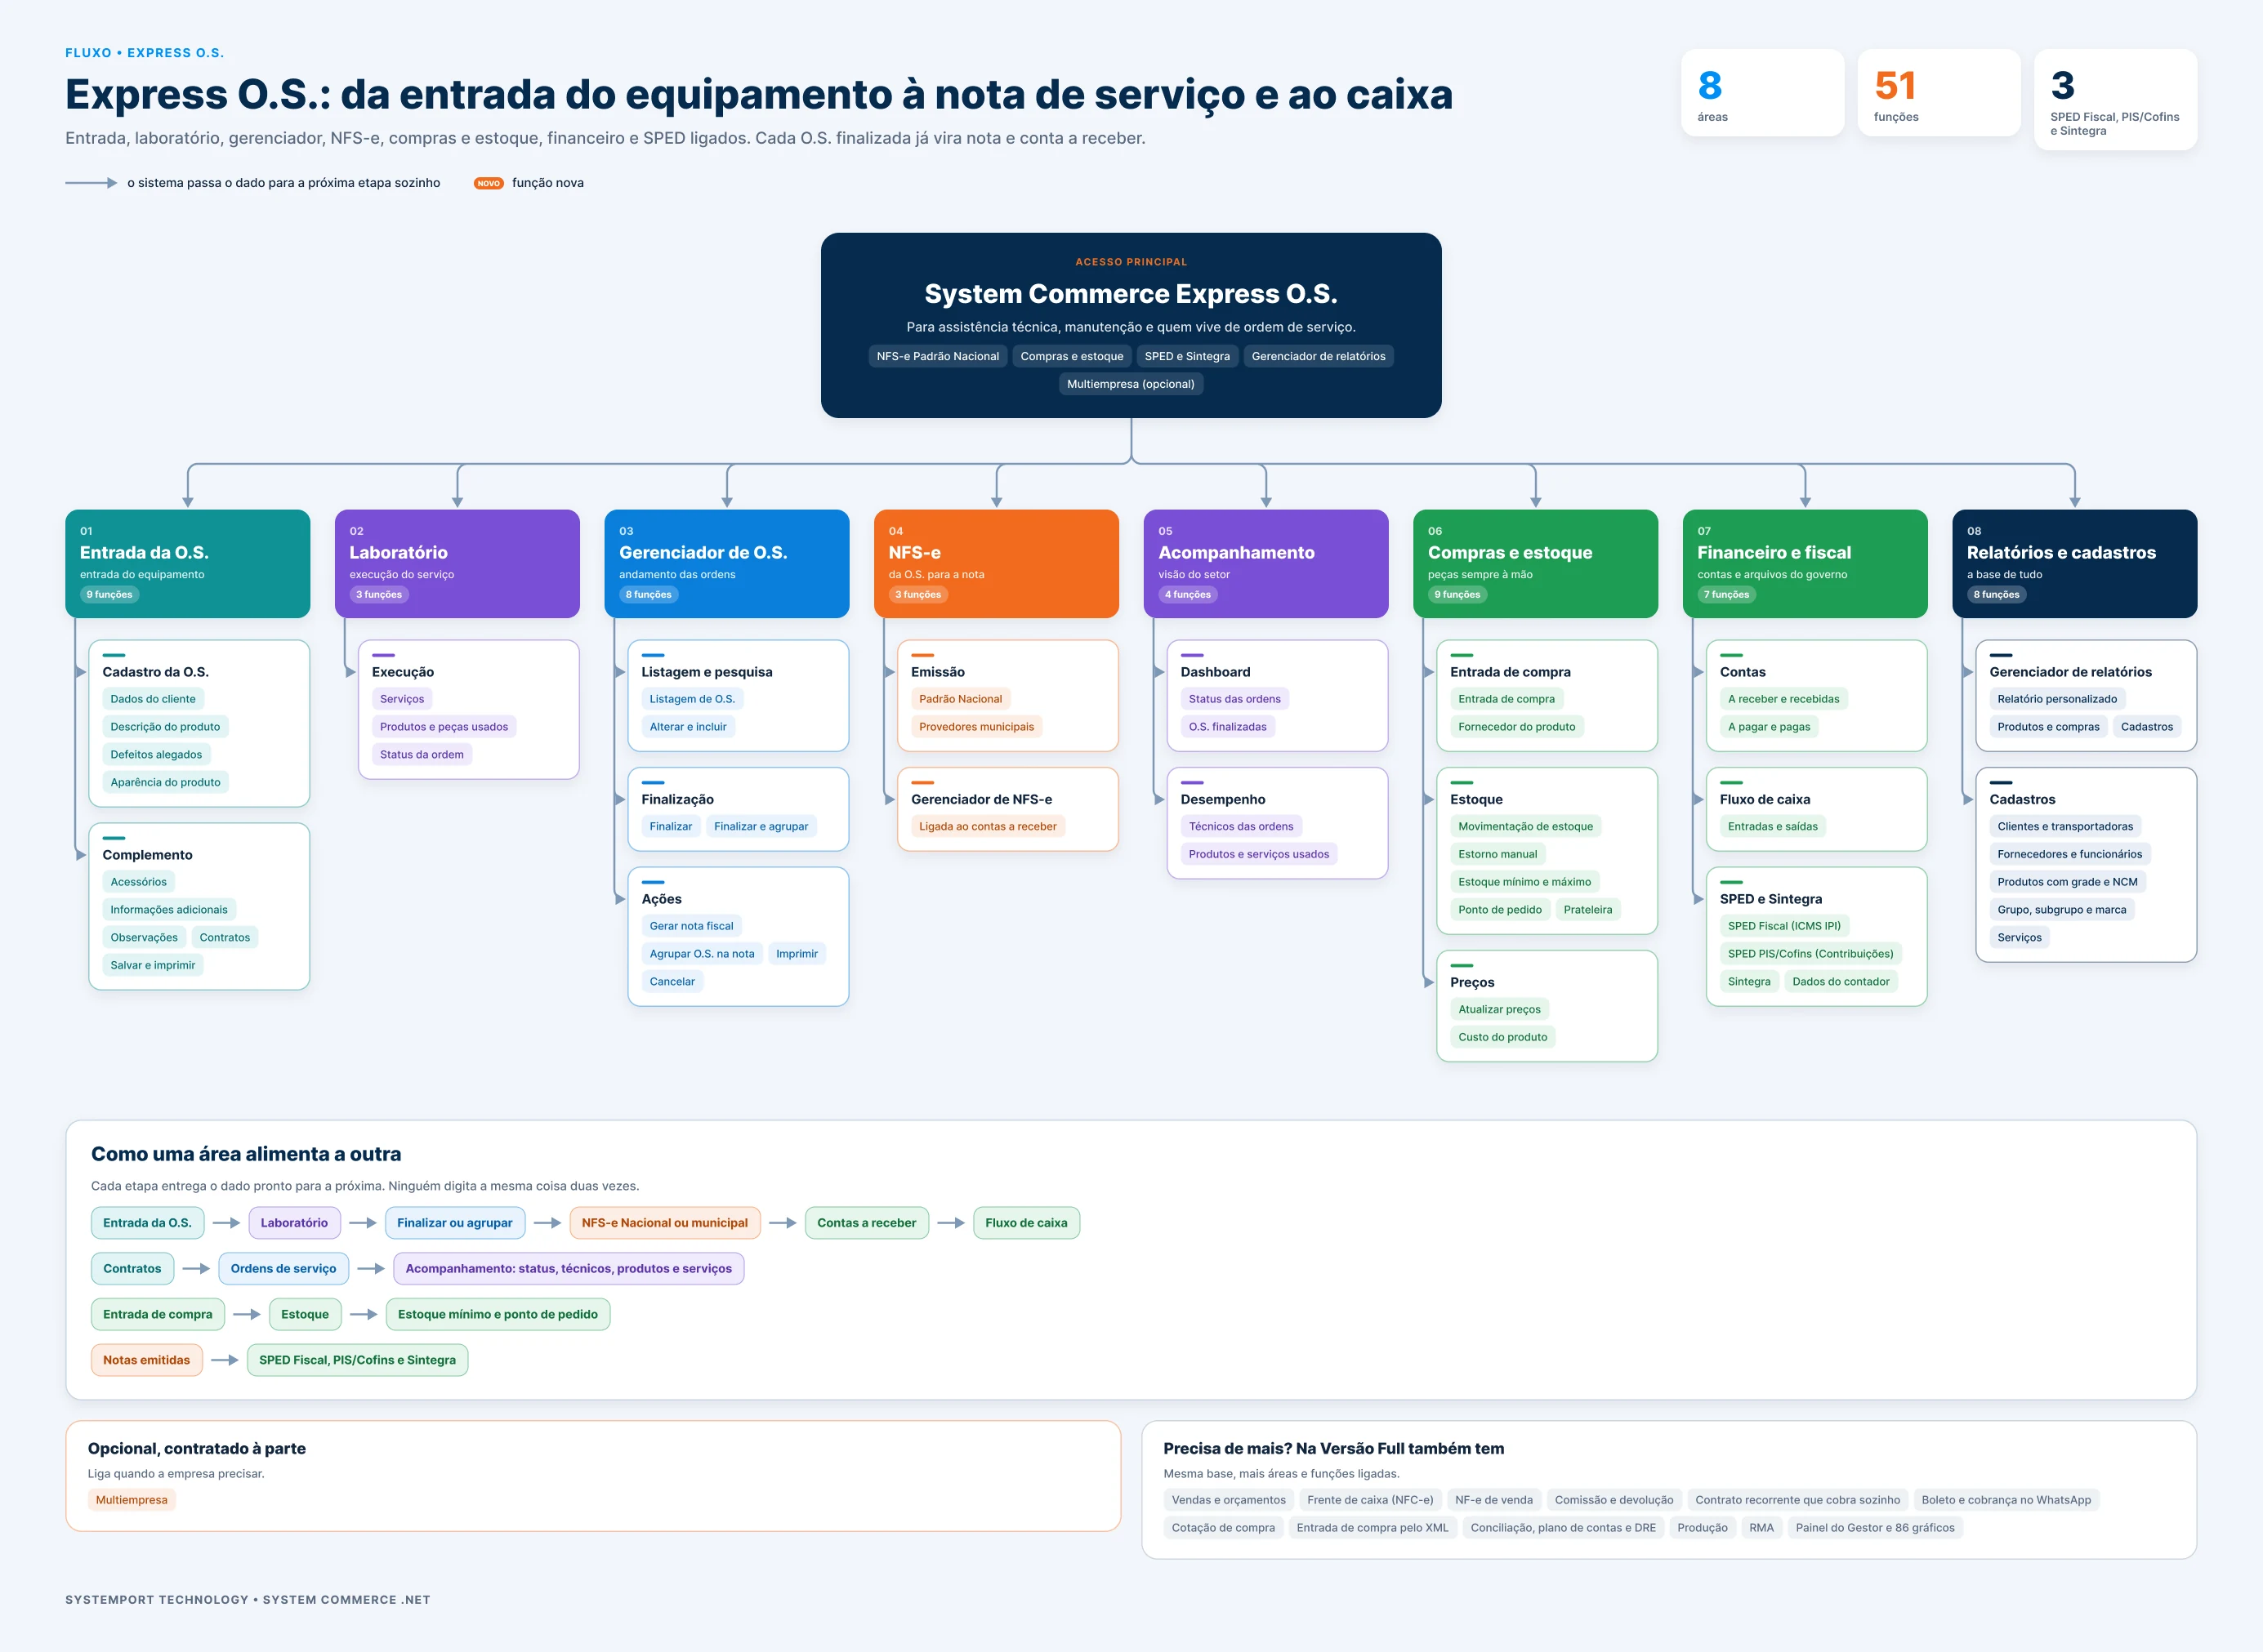The image size is (2263, 1652).
Task: Select 'SPED PIS/Cofins (Contribuições)' chip
Action: click(x=1810, y=954)
